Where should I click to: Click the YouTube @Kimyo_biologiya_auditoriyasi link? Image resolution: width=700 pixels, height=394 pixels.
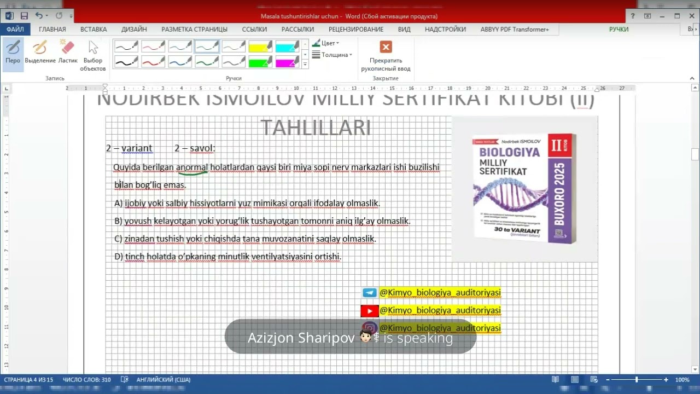point(440,310)
